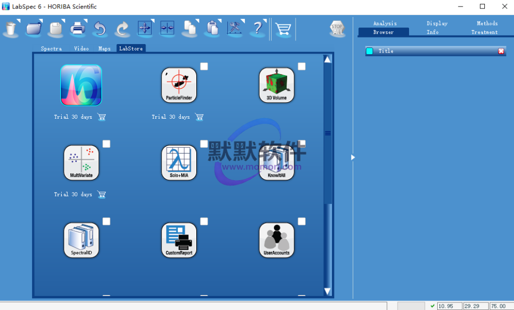The image size is (514, 310).
Task: Expand side panel with the white arrow
Action: pos(353,157)
